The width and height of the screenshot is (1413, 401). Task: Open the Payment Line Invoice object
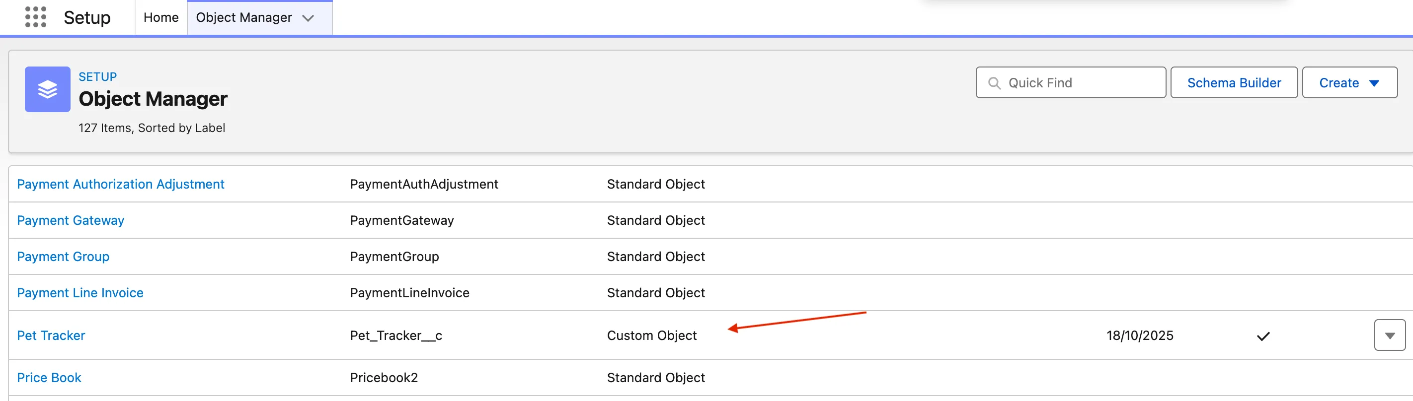pyautogui.click(x=80, y=292)
